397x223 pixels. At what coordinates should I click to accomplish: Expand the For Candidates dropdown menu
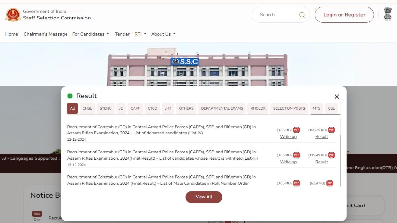(x=90, y=34)
